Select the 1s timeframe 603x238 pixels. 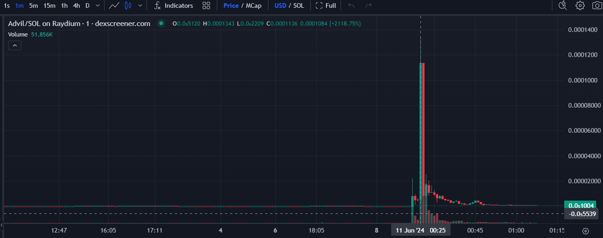click(7, 6)
